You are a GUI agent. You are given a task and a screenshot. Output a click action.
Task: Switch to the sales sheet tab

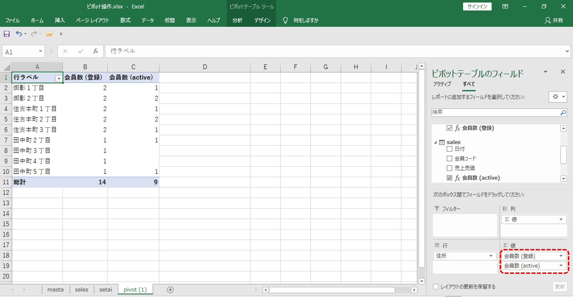coord(82,290)
